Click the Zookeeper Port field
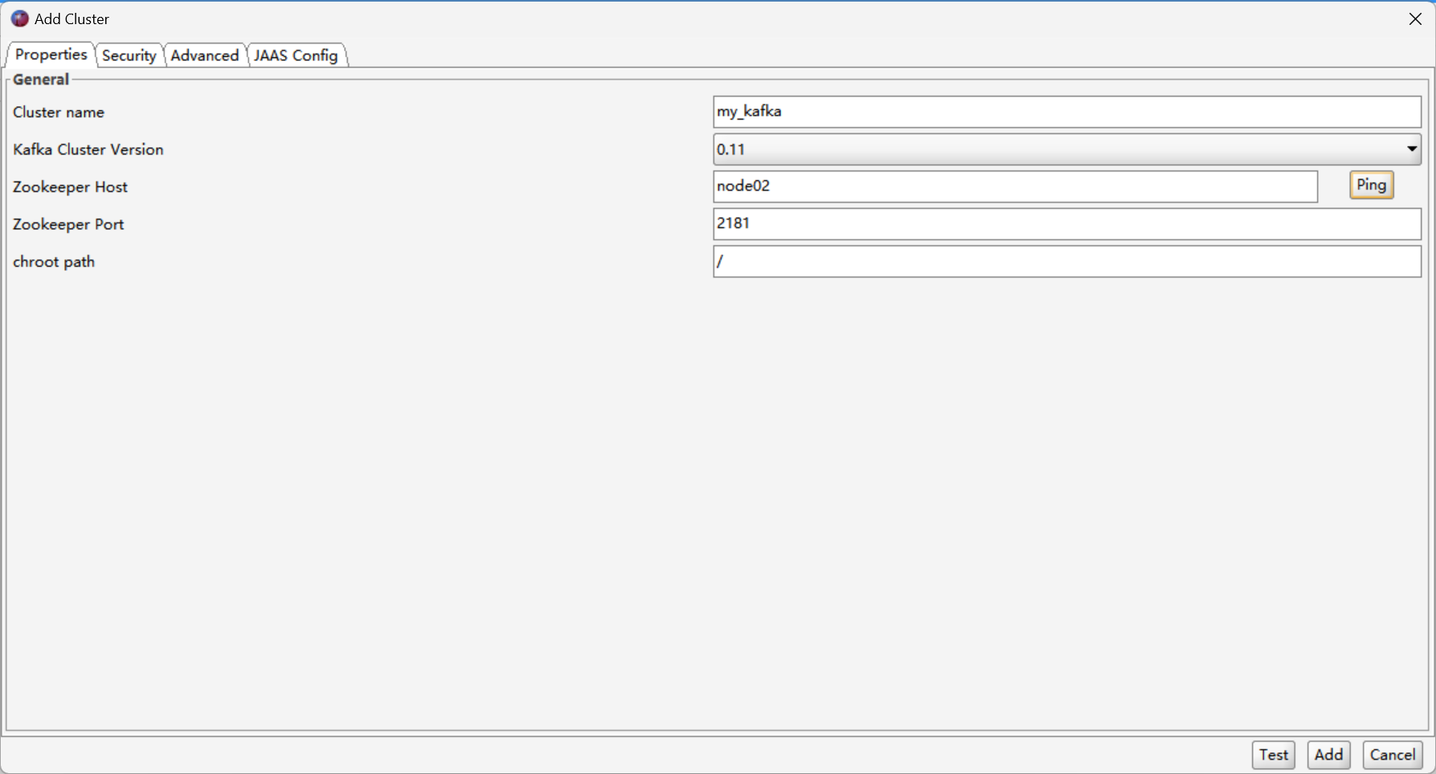Viewport: 1436px width, 774px height. coord(1067,224)
